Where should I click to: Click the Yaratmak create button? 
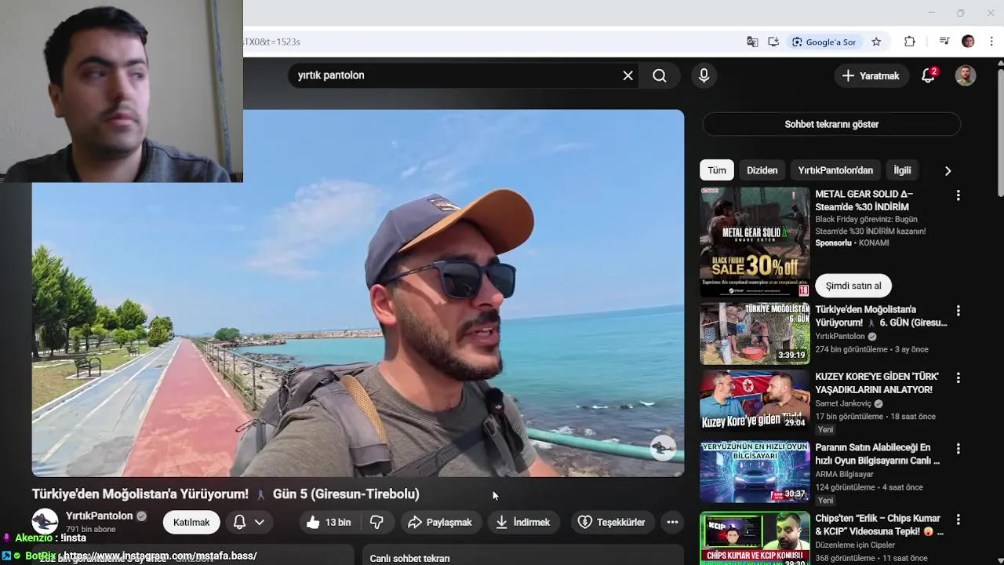pyautogui.click(x=870, y=76)
